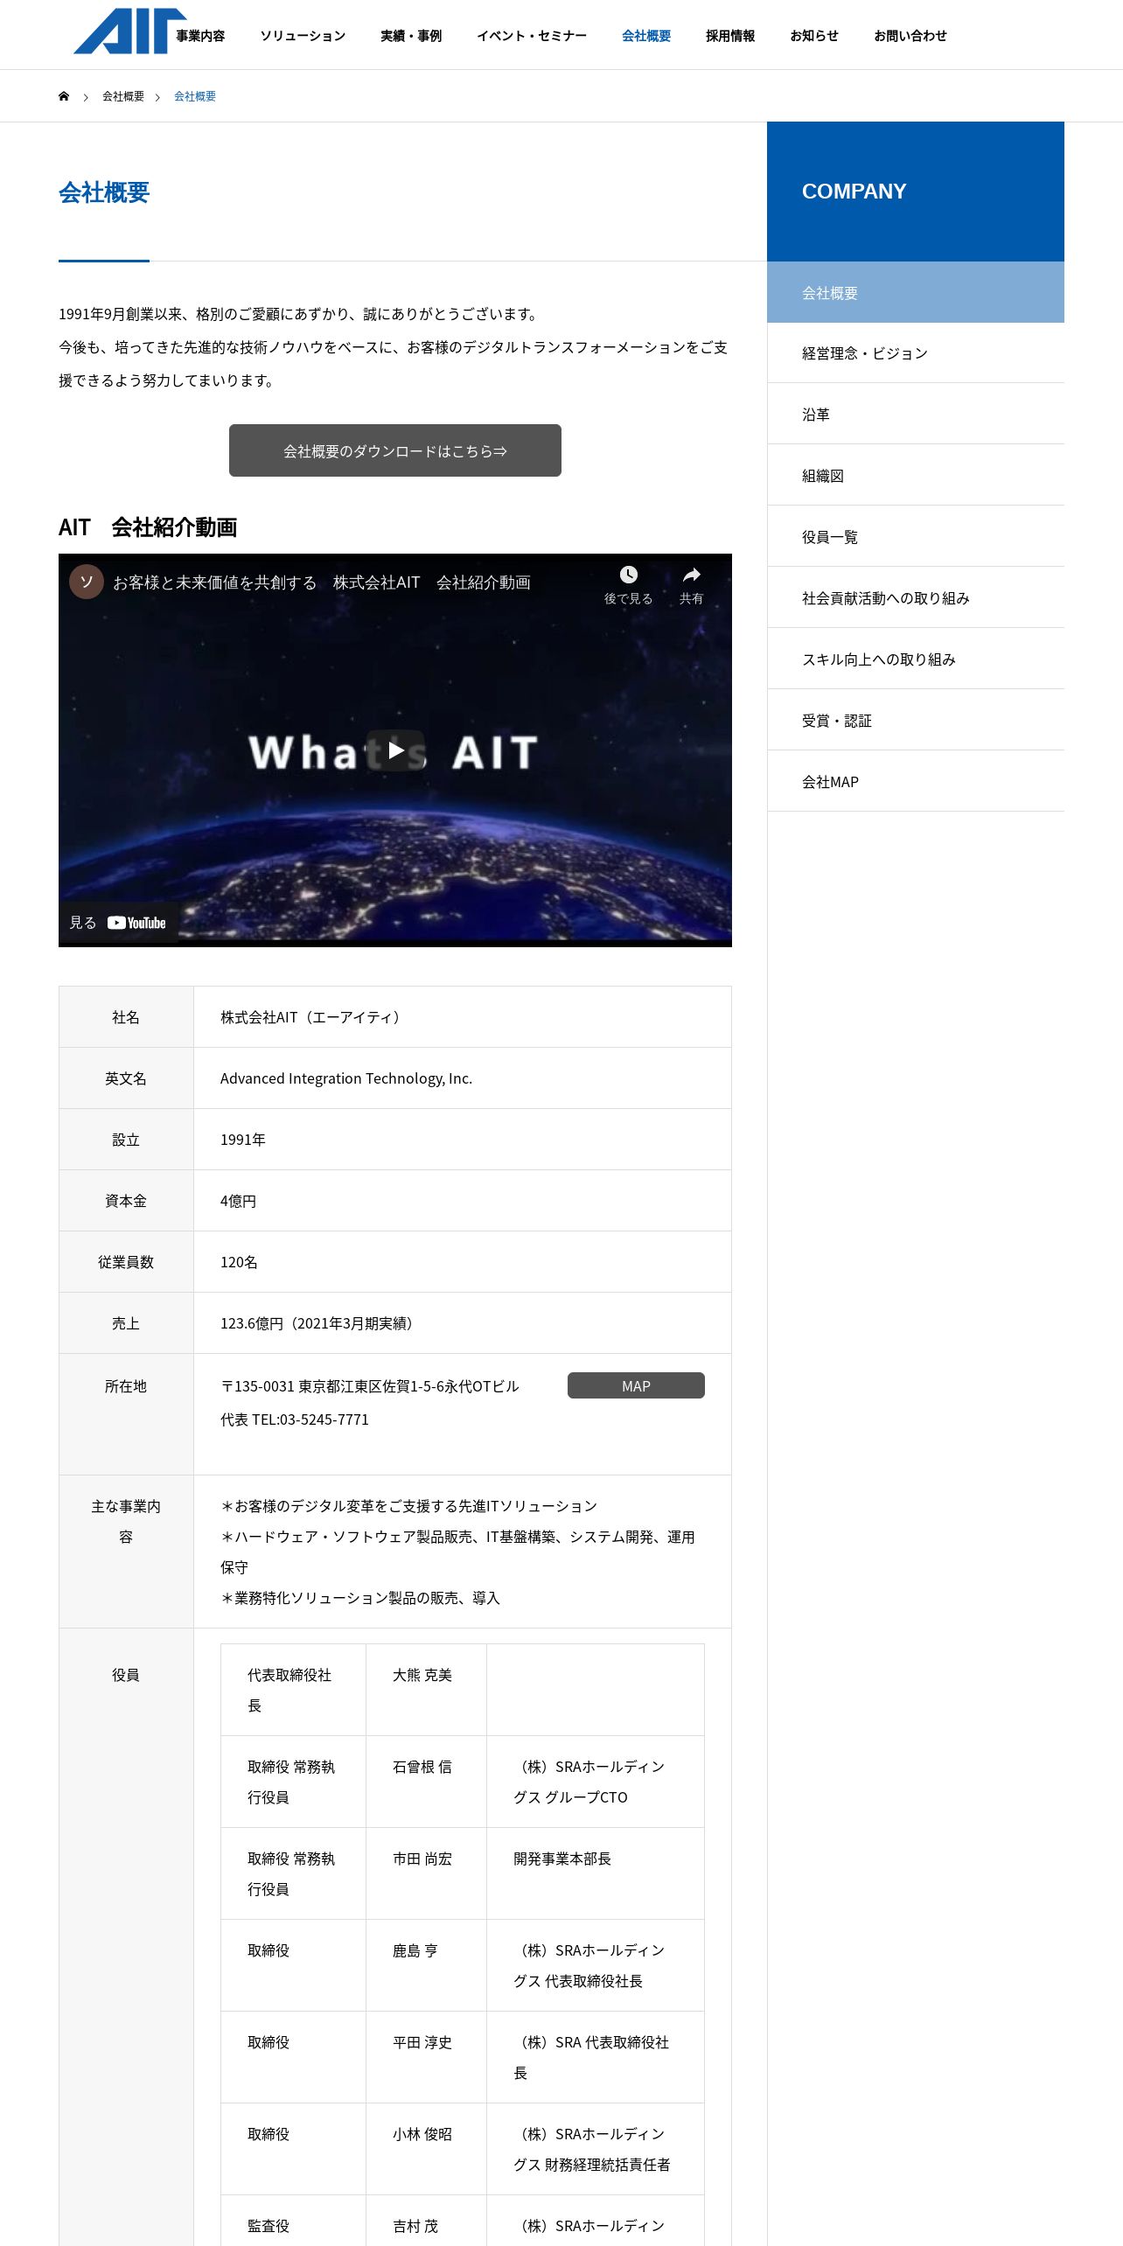Screen dimensions: 1123x2246
Task: Click the name 市田 尚宏
Action: [x=422, y=1859]
